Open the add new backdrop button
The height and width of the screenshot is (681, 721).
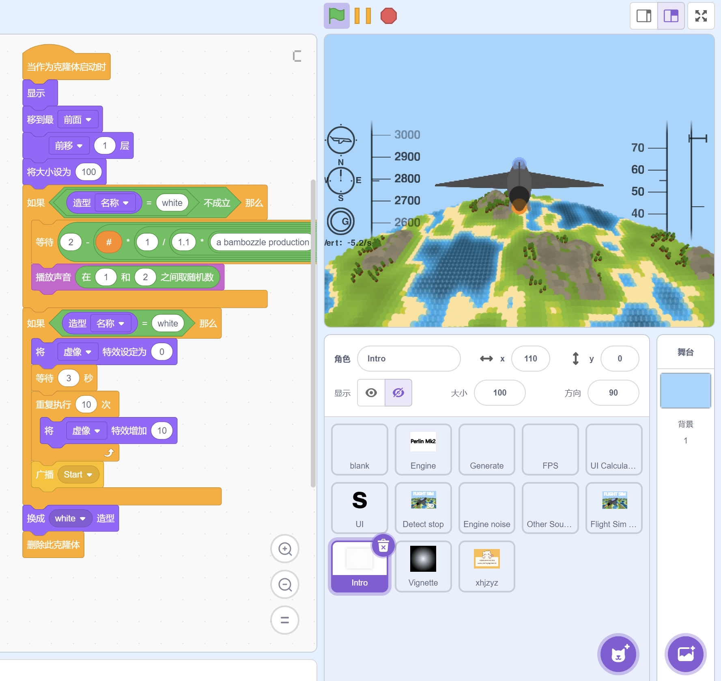686,654
